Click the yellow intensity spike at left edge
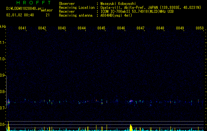 pos(9,126)
